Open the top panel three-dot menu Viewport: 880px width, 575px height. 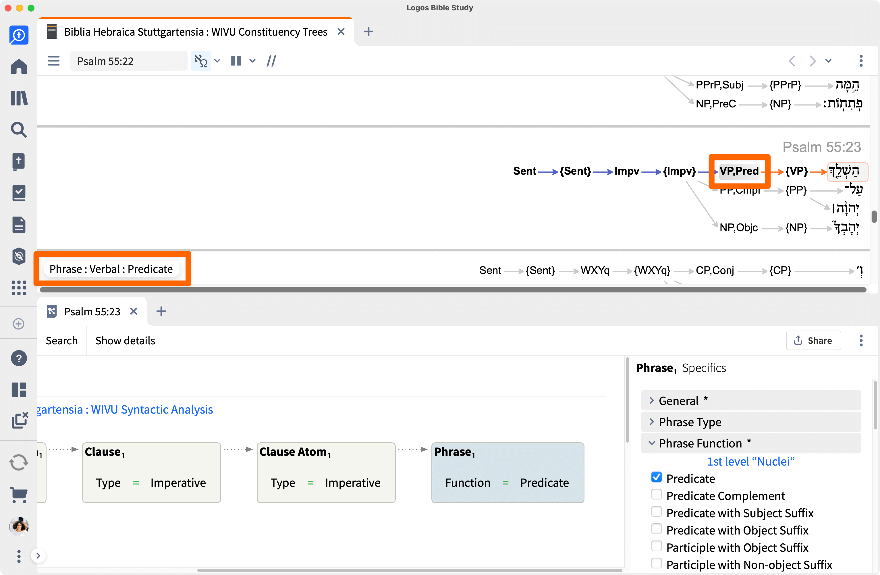pyautogui.click(x=861, y=61)
